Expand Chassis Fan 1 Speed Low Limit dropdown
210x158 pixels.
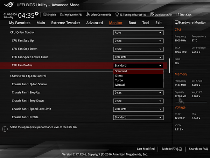pyautogui.click(x=138, y=109)
